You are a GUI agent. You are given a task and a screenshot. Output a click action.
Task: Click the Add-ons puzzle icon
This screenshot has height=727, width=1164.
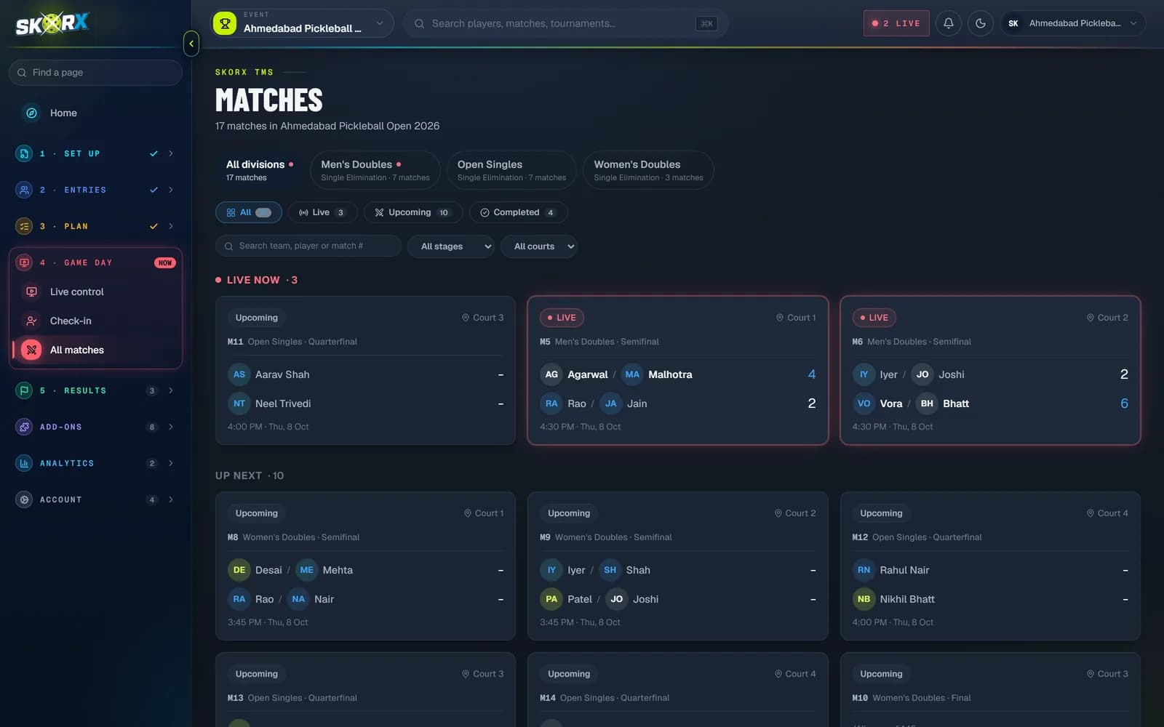(24, 427)
